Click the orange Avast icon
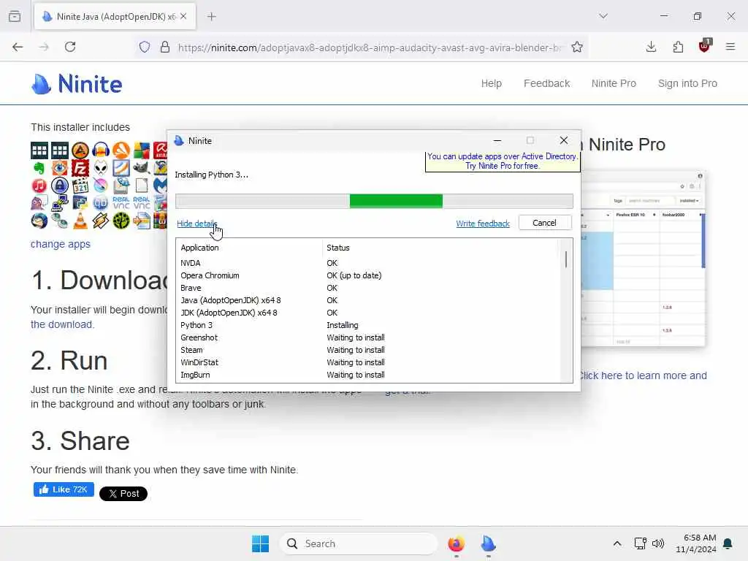The image size is (748, 561). [x=121, y=150]
